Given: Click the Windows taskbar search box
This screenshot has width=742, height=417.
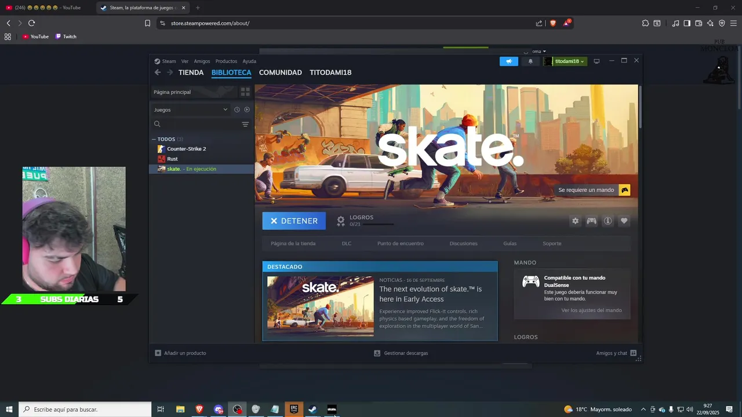Looking at the screenshot, I should [85, 409].
